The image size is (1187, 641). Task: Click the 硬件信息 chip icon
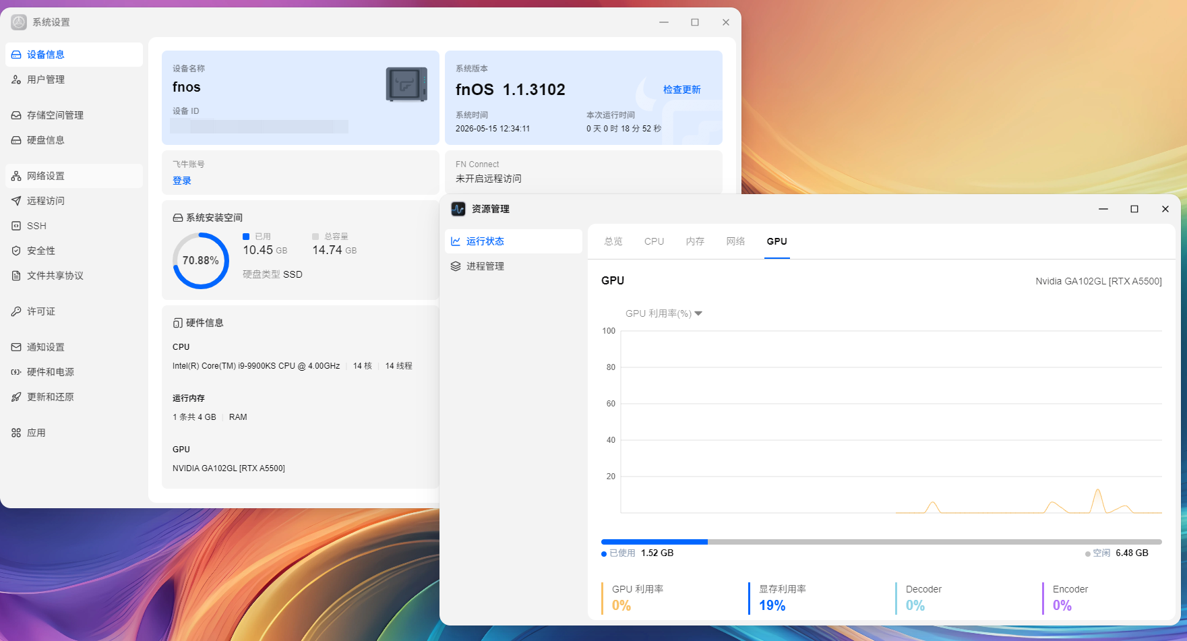178,323
